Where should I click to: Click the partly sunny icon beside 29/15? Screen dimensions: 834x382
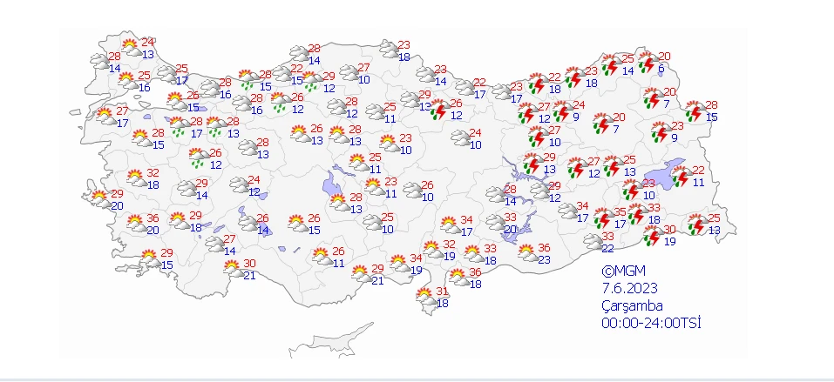pyautogui.click(x=151, y=258)
